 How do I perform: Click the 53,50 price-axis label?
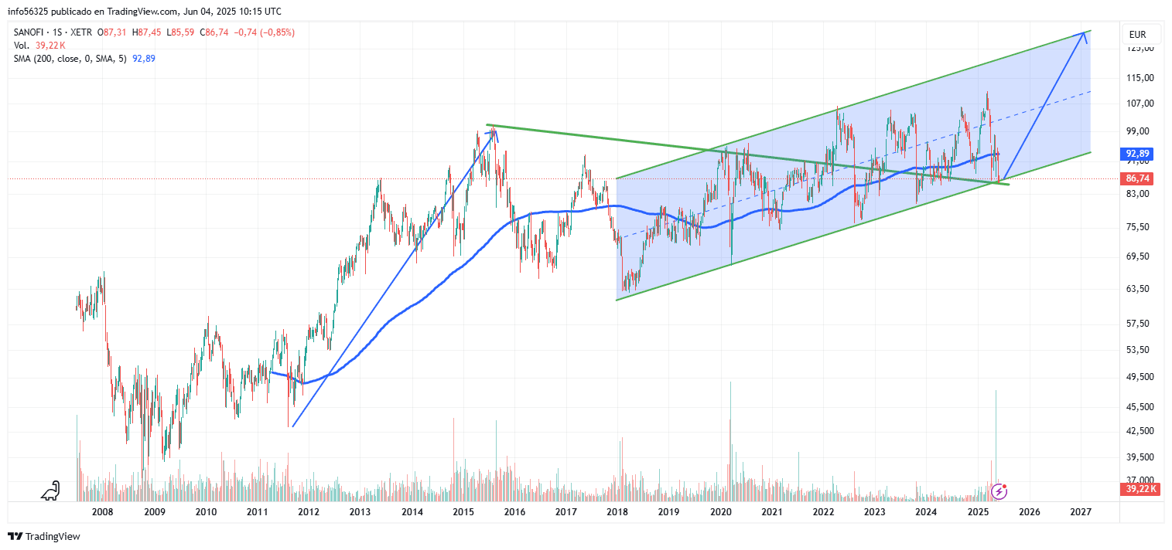[x=1139, y=350]
